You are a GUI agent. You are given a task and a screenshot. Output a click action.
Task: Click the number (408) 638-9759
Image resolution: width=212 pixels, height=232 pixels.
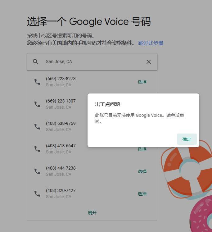tap(61, 123)
